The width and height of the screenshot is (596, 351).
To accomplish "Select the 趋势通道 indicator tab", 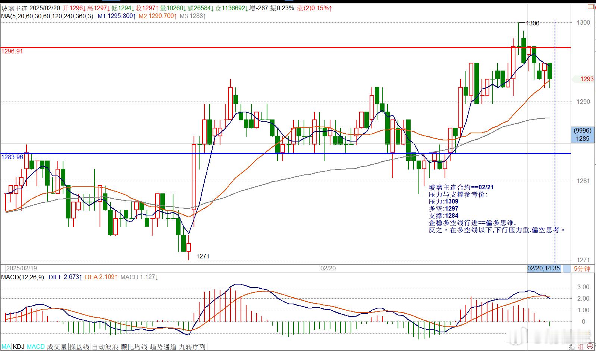I will pyautogui.click(x=163, y=347).
